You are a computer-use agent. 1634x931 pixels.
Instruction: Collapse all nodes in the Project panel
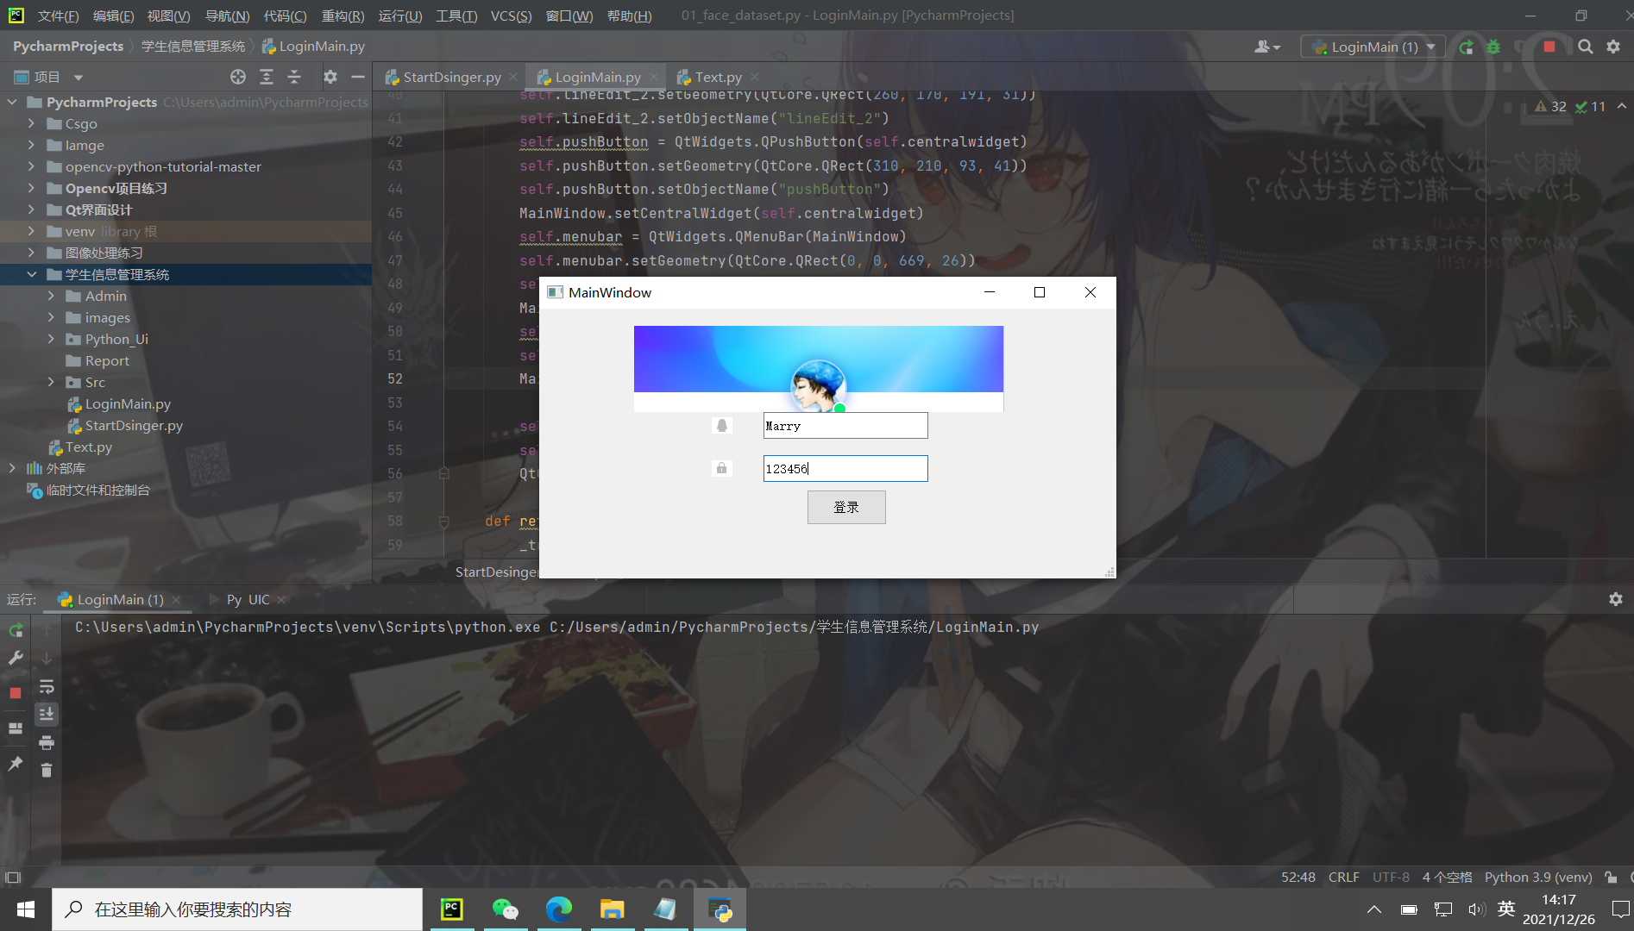294,77
